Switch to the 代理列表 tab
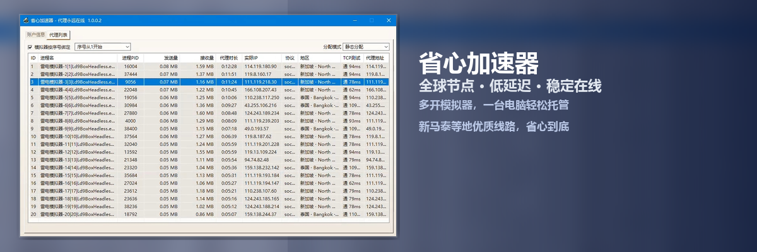 pyautogui.click(x=59, y=35)
